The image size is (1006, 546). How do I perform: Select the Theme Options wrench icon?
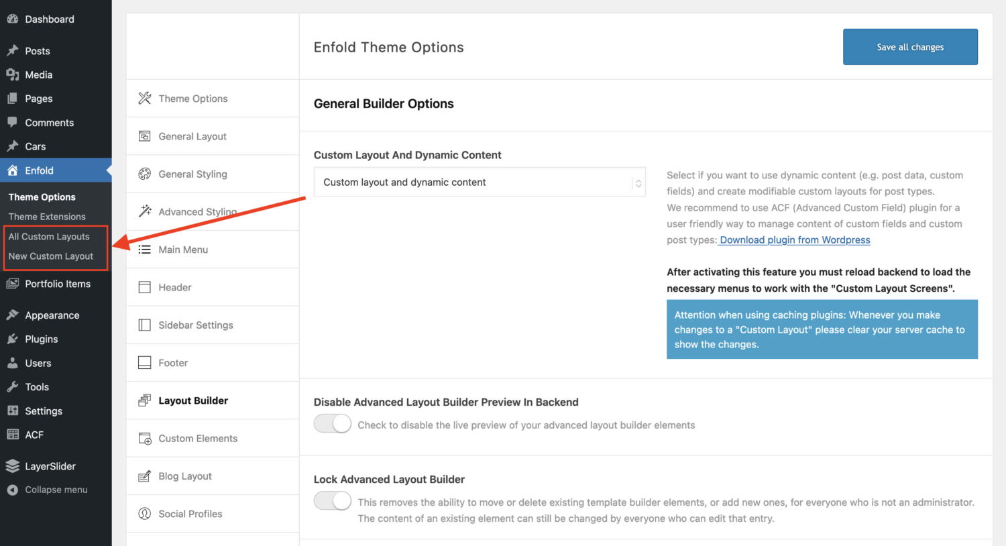point(144,98)
